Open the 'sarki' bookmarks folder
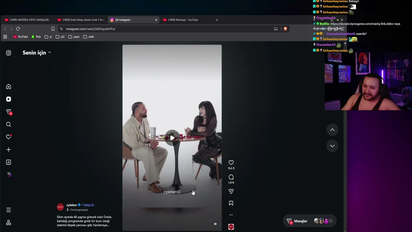 pyautogui.click(x=89, y=37)
